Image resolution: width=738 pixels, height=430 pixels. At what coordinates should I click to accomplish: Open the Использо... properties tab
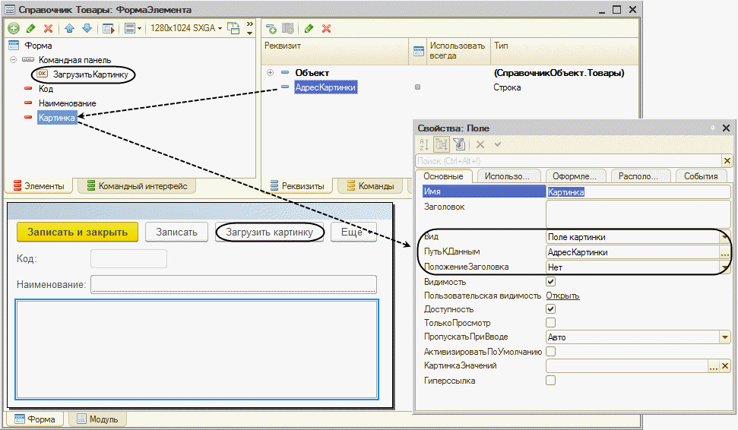[x=507, y=176]
